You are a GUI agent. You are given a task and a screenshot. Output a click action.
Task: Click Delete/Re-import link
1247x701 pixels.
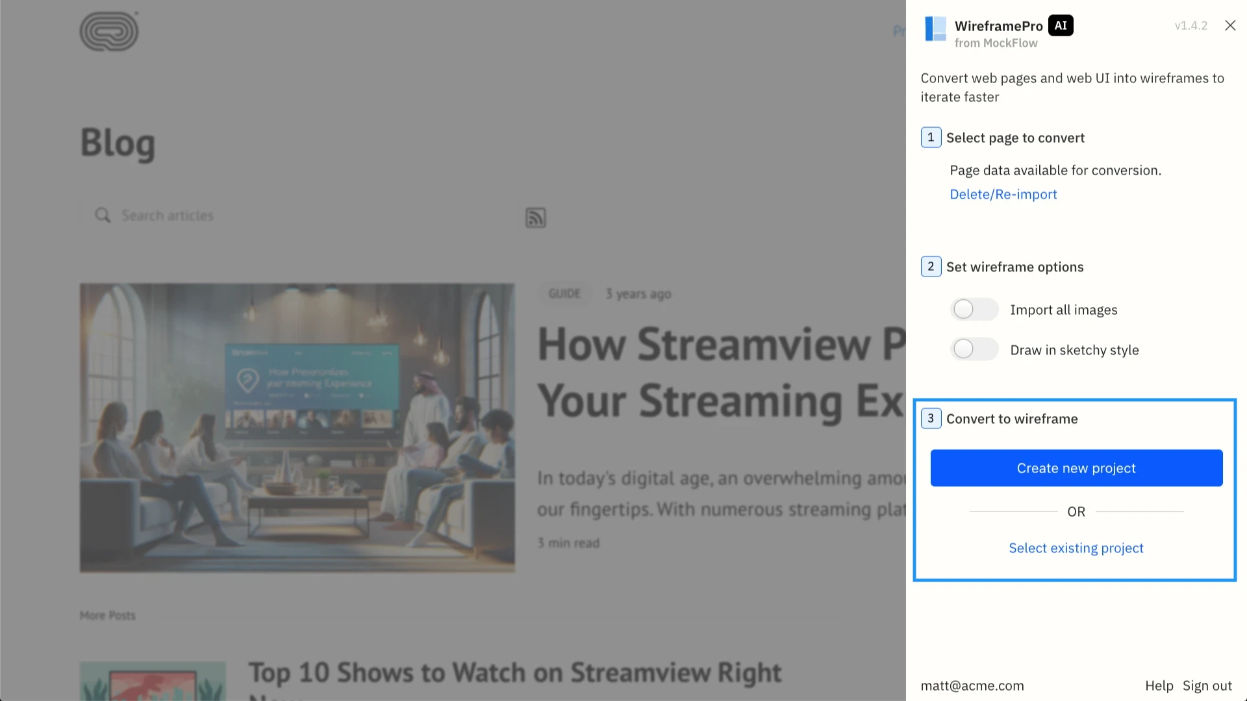(x=1003, y=194)
